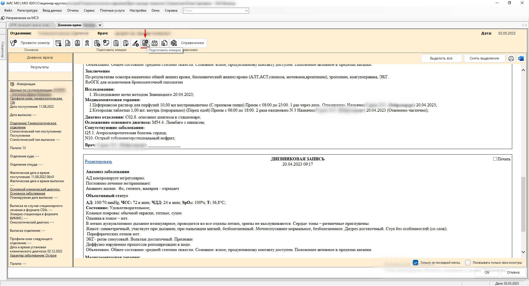Click the 'Ok' button
The height and width of the screenshot is (286, 529).
pyautogui.click(x=487, y=272)
